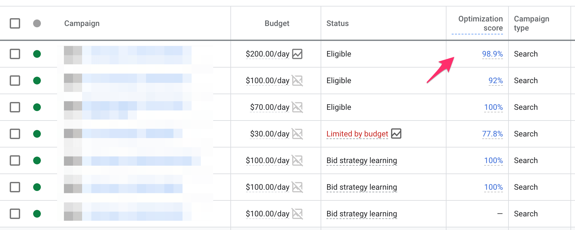
Task: Edit the $70.00/day budget value
Action: [x=270, y=107]
